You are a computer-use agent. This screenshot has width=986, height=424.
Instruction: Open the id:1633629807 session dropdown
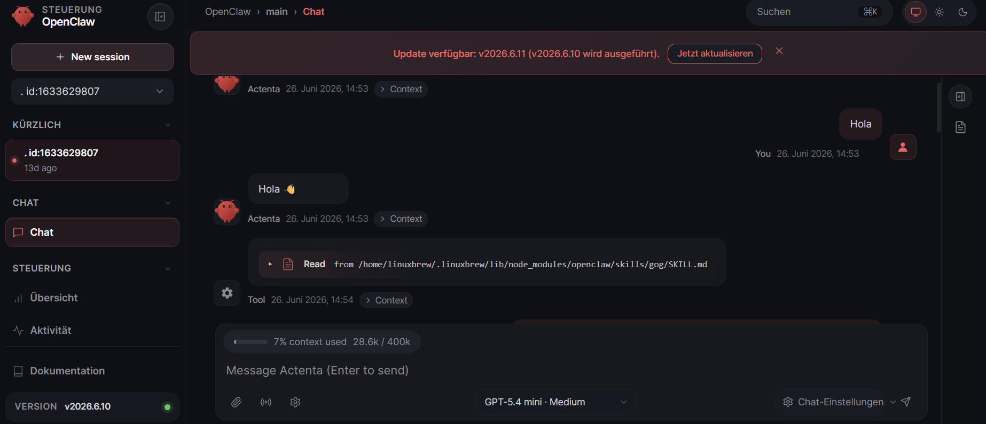pyautogui.click(x=92, y=91)
